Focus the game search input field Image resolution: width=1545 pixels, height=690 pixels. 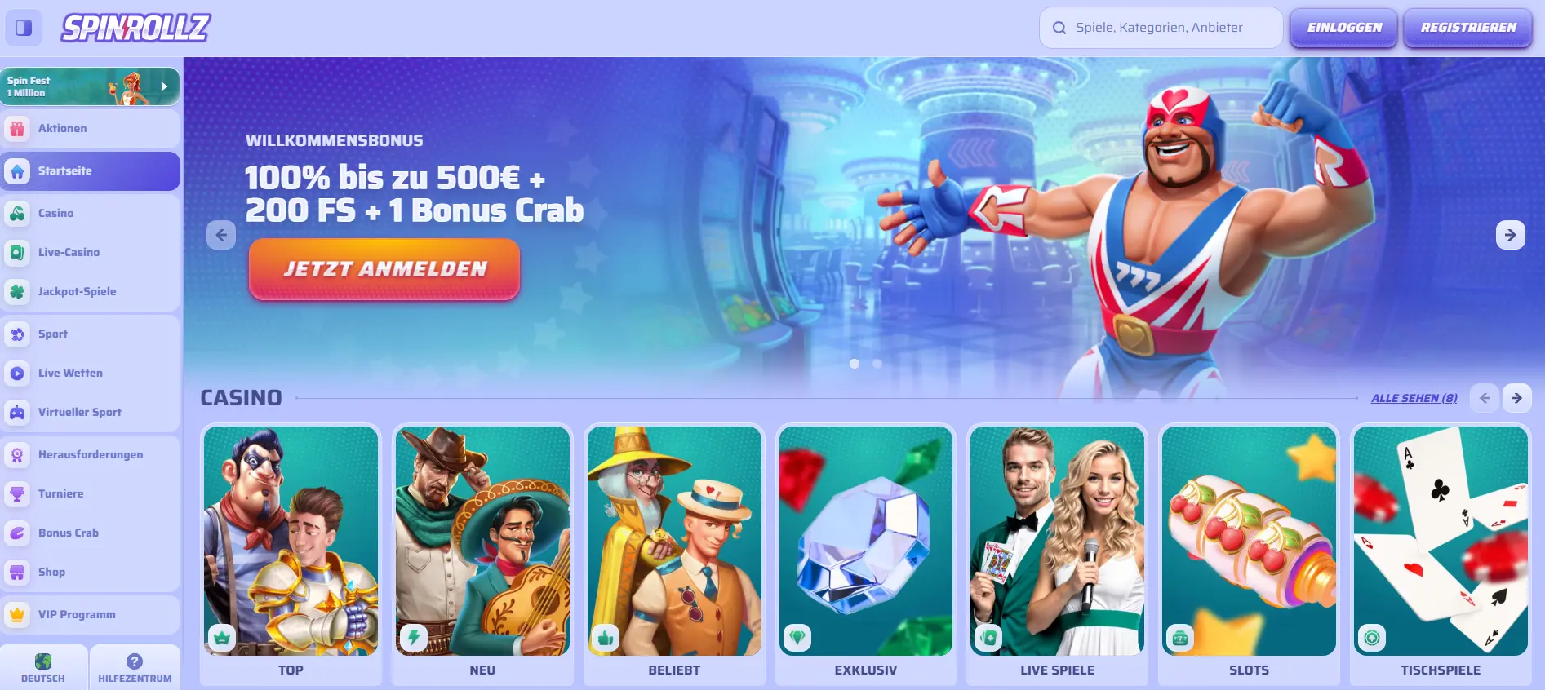click(x=1161, y=28)
